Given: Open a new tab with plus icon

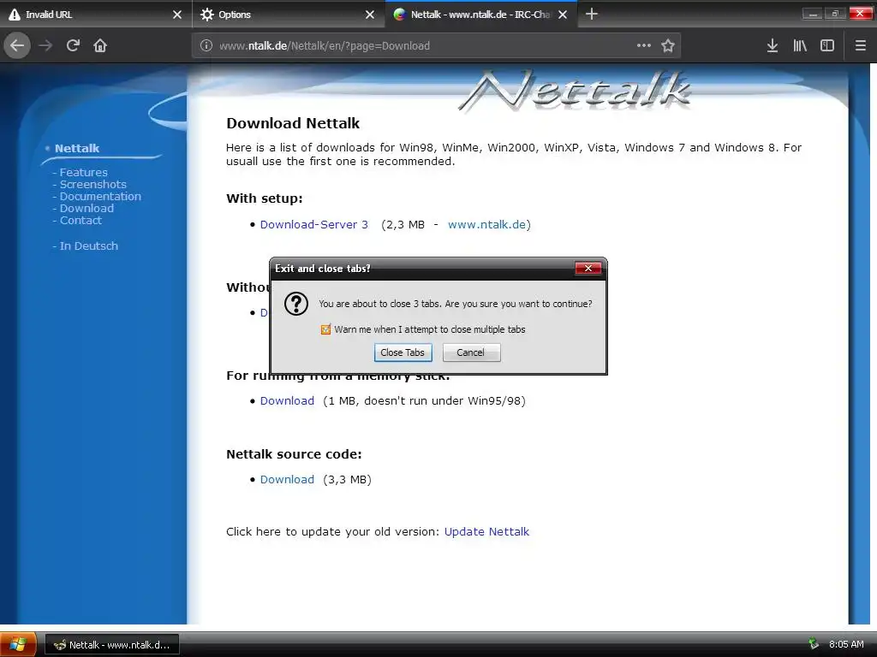Looking at the screenshot, I should 591,14.
